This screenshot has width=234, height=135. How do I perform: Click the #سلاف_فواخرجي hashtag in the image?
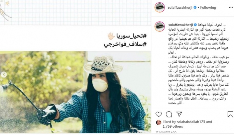[125, 44]
